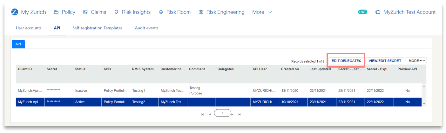446x133 pixels.
Task: Open the Self-registration Templates tab
Action: tap(97, 28)
